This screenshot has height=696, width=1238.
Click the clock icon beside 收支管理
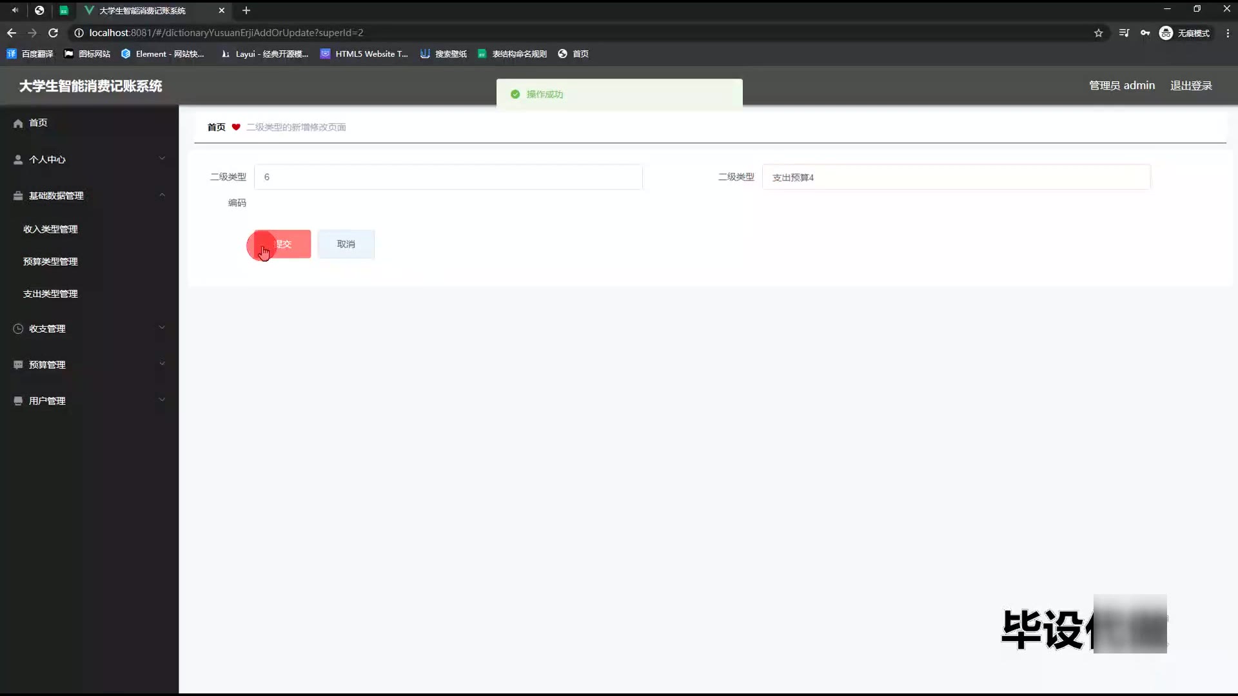point(18,329)
